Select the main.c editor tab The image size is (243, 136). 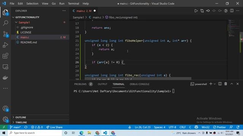84,11
